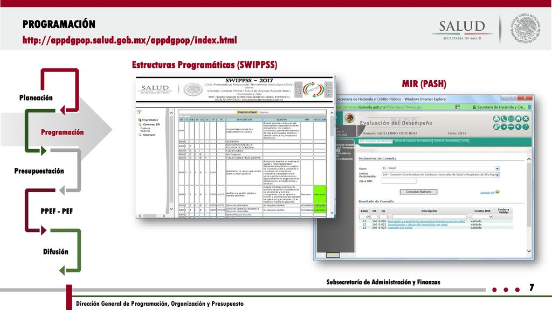The height and width of the screenshot is (310, 552).
Task: Click the Enviar a Validar column header
Action: 503,211
